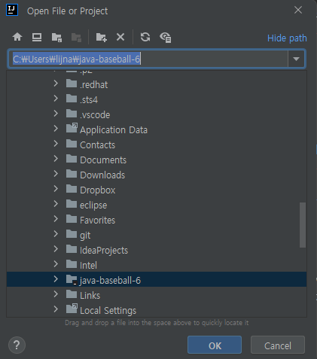
Task: Click the Cancel button
Action: pyautogui.click(x=278, y=345)
